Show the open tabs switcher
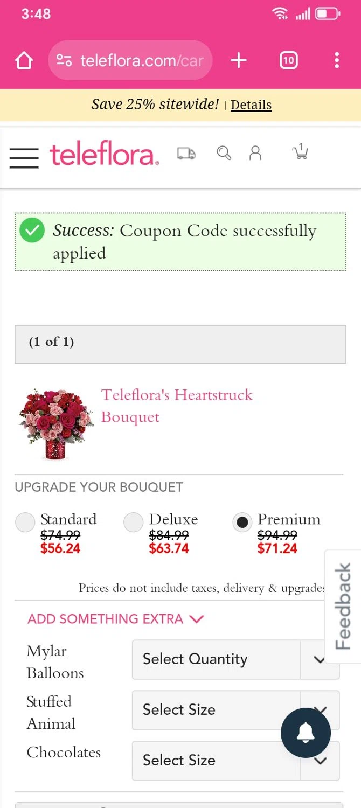This screenshot has width=361, height=808. click(x=289, y=60)
